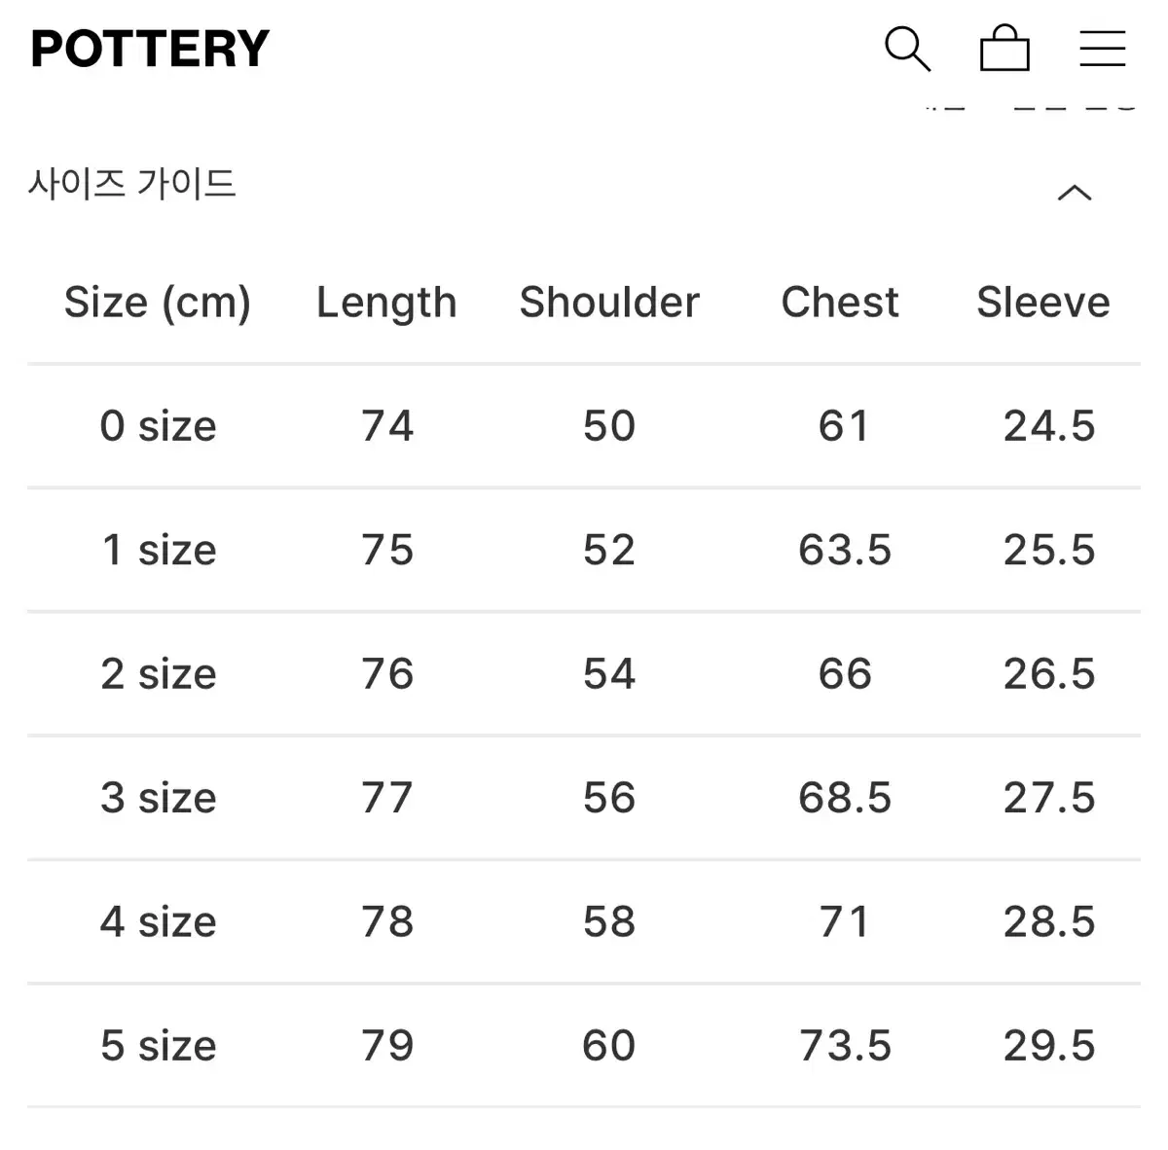Select the Shoulder column header
This screenshot has height=1150, width=1168.
pyautogui.click(x=609, y=302)
